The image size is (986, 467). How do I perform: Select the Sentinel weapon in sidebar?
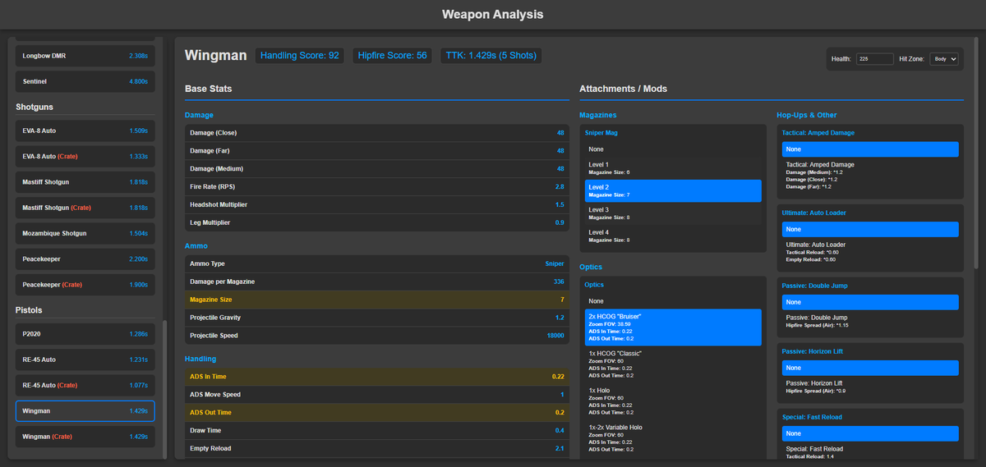coord(85,81)
